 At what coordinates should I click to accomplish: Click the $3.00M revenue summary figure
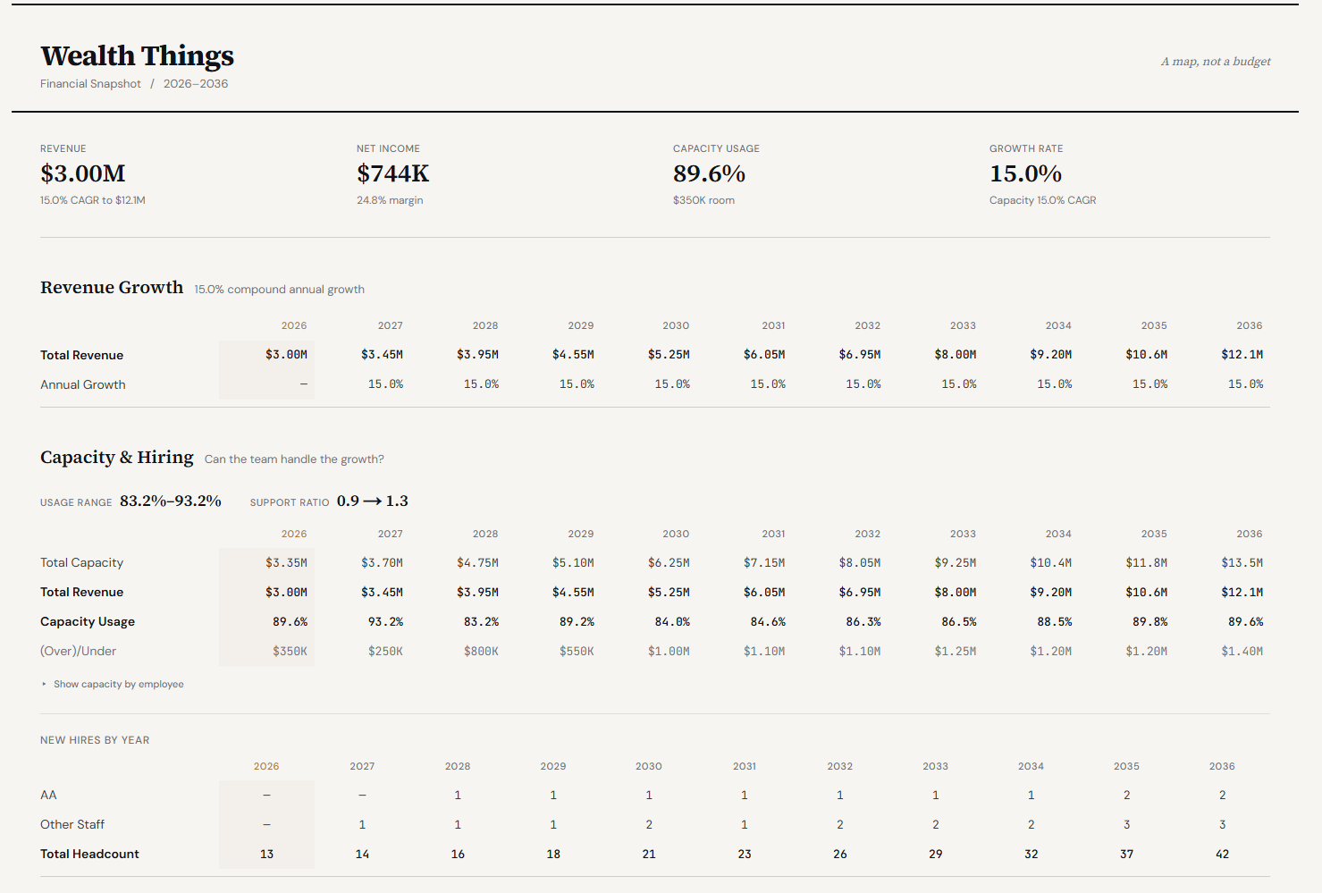coord(83,173)
